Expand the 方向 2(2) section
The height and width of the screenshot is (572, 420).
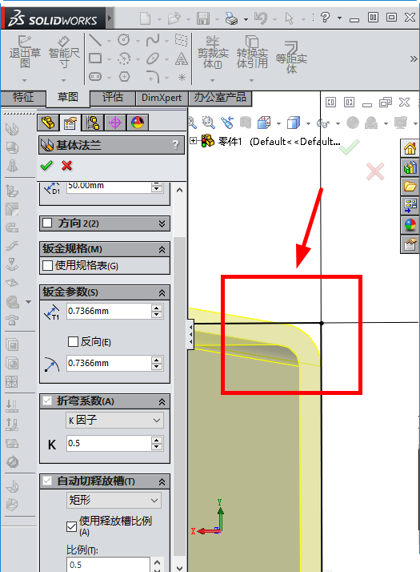click(x=162, y=224)
